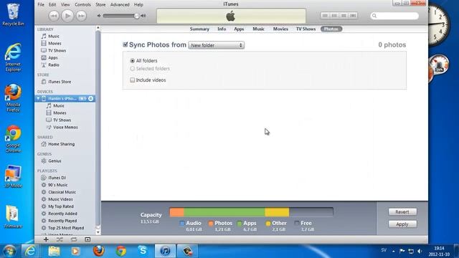
Task: Switch to the device TV Shows tab
Action: [306, 29]
